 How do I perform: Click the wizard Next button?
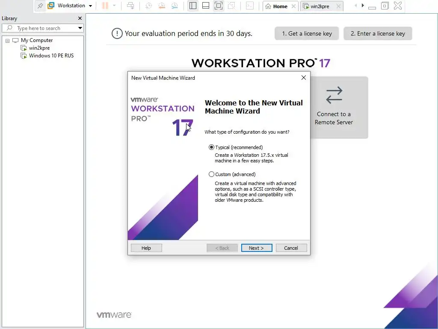tap(257, 248)
